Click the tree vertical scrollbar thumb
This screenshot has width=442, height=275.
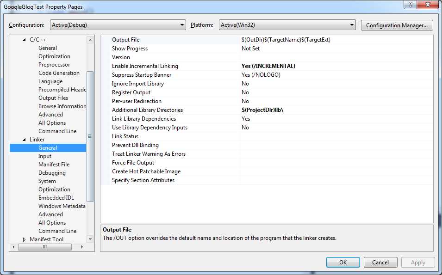pyautogui.click(x=90, y=136)
